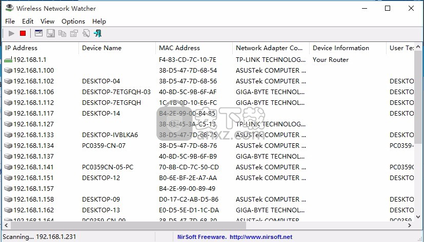Open the Edit menu
The image size is (424, 242).
[x=28, y=21]
